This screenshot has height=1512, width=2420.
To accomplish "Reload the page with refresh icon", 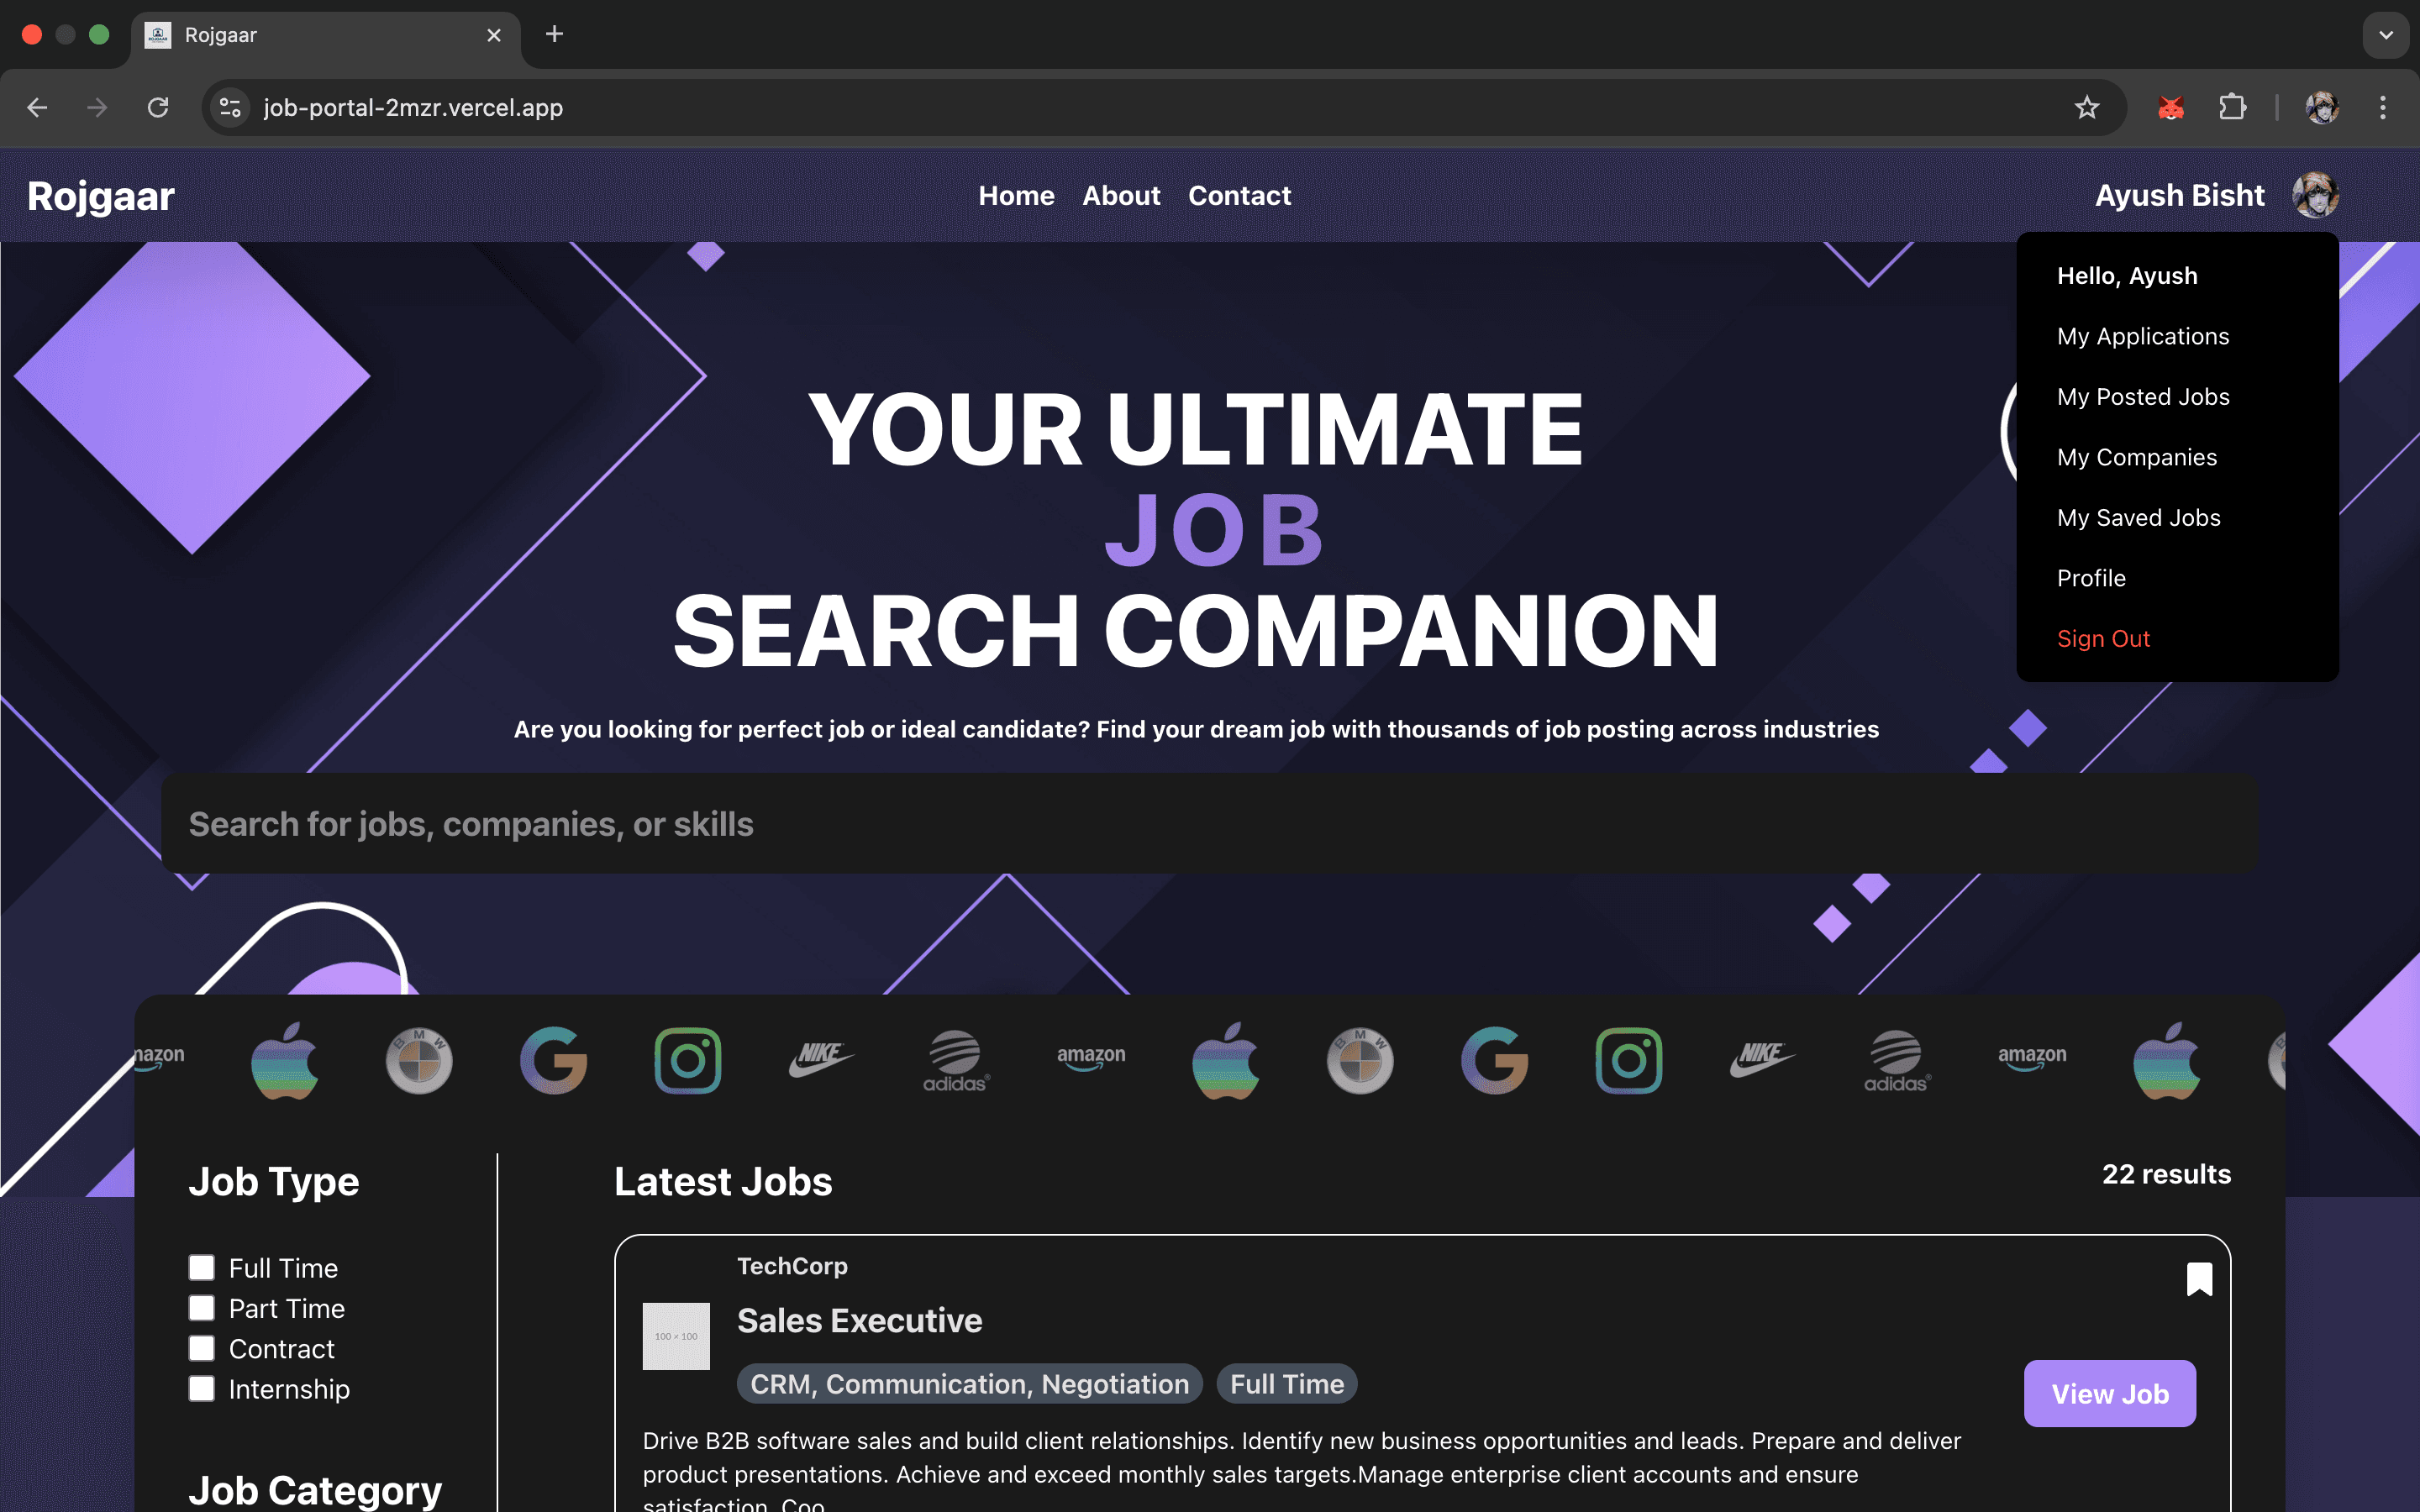I will click(158, 107).
